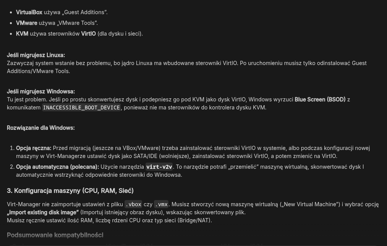This screenshot has width=387, height=246.
Task: Click the 'Jeśli migrujesz Windowsa:' subheading
Action: point(41,91)
